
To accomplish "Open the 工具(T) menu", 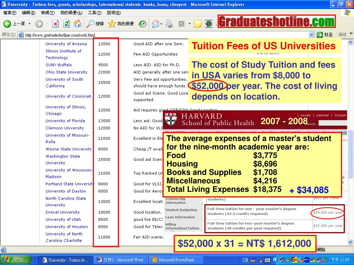I will 95,13.
